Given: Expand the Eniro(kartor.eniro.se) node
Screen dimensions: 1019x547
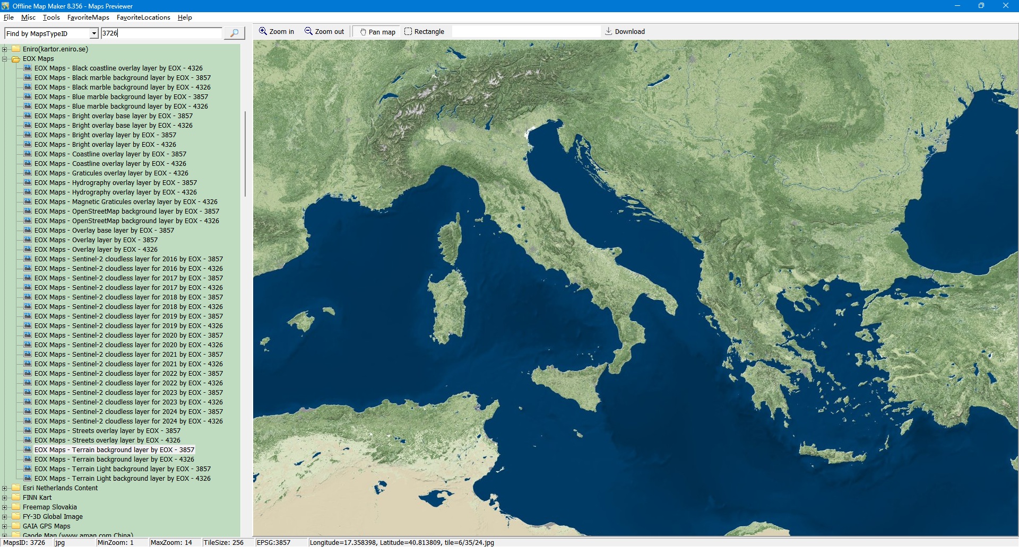Looking at the screenshot, I should tap(5, 49).
